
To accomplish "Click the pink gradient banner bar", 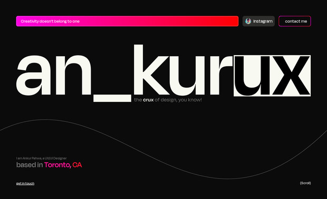I will pyautogui.click(x=127, y=21).
